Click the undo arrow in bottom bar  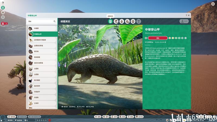pos(157,120)
